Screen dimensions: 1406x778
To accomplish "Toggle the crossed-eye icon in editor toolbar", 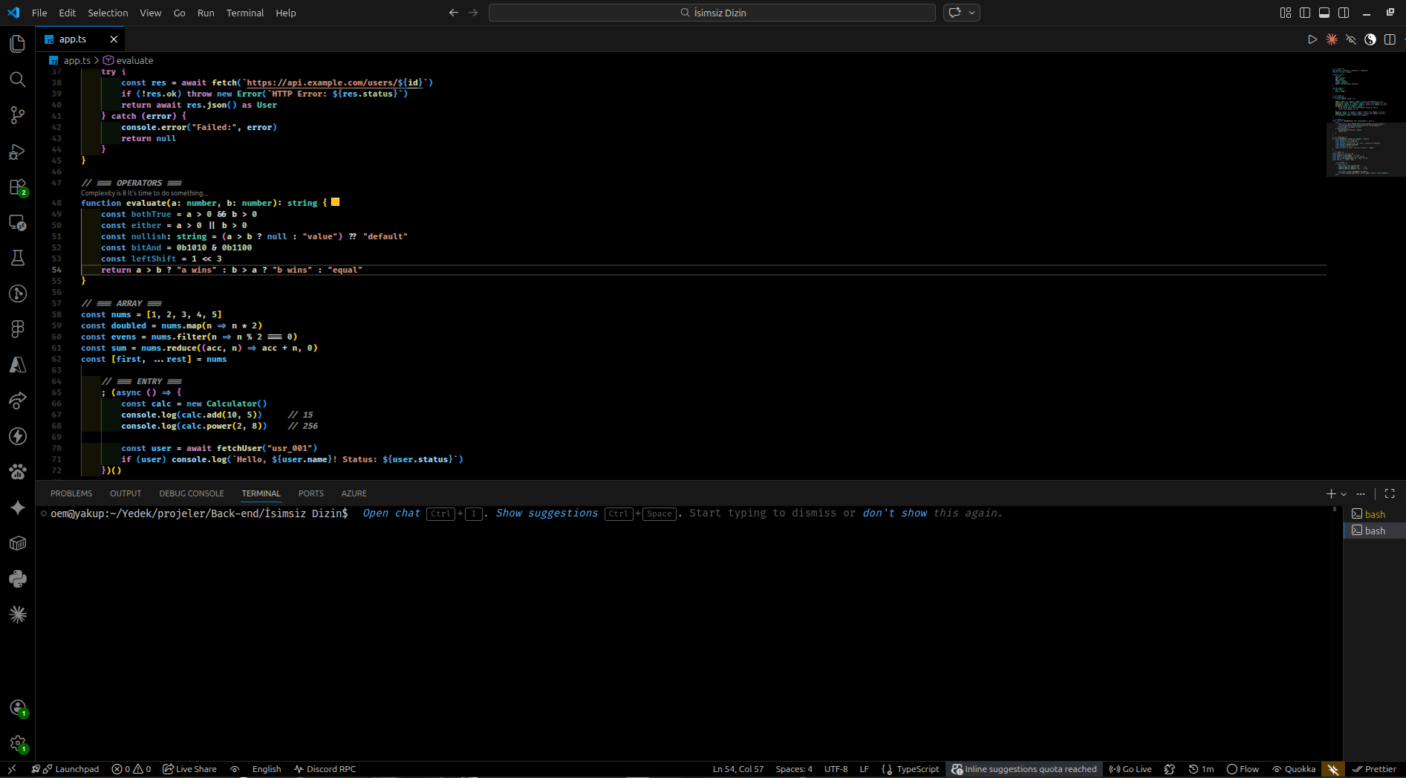I will coord(1351,39).
